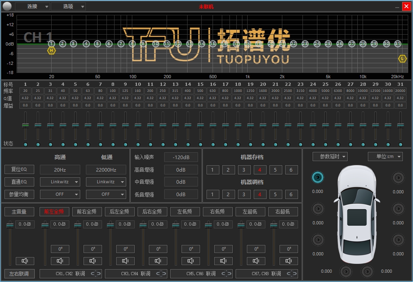Click the 直通EQ bypass button
The image size is (413, 282).
pos(19,182)
